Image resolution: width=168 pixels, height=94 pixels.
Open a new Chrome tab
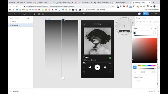[x=153, y=3]
